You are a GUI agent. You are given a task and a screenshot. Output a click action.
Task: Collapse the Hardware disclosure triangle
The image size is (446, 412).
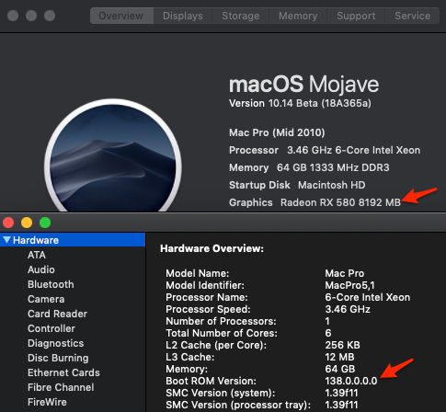point(6,240)
